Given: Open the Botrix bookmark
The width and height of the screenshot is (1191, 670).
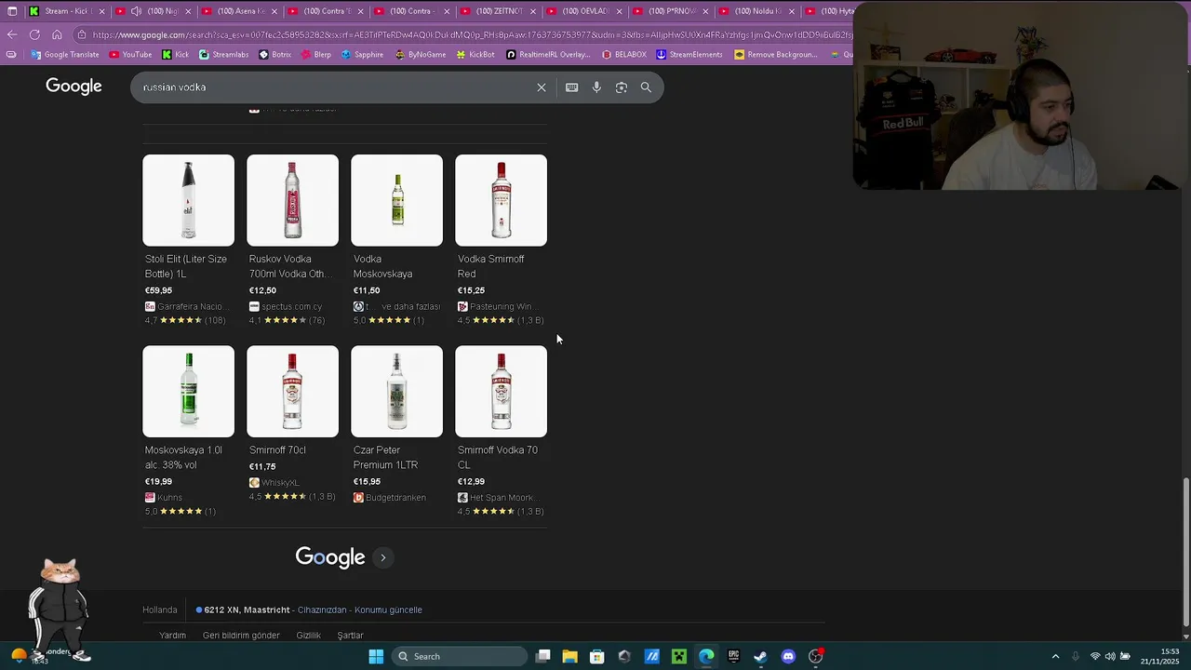Looking at the screenshot, I should pos(275,54).
